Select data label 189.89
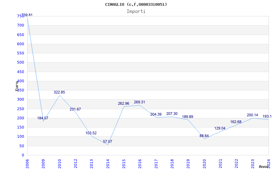 (x=188, y=117)
